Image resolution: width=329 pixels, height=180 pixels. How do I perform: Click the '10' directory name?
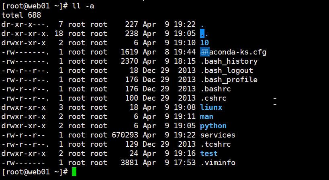point(204,43)
